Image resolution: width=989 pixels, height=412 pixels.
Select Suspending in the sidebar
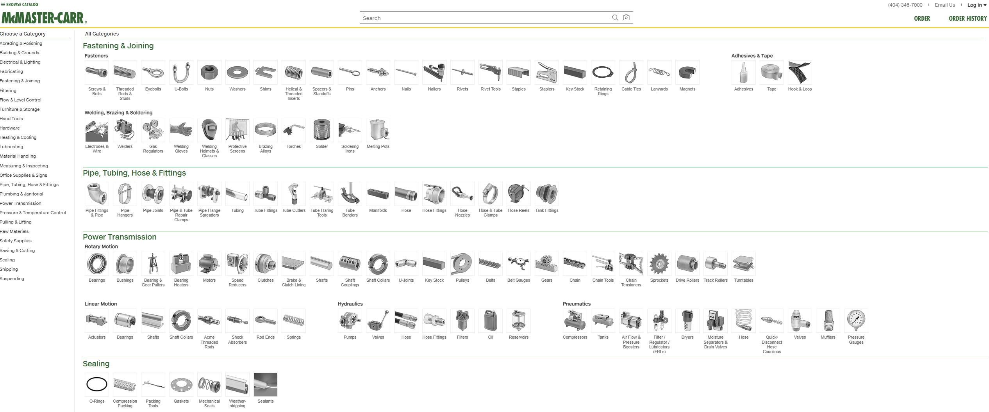[x=12, y=279]
